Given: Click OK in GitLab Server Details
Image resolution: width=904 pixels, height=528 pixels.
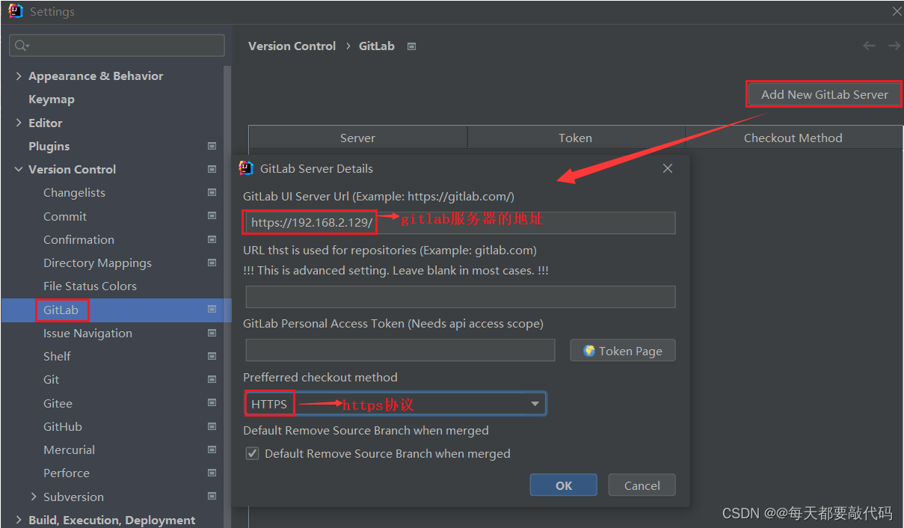Looking at the screenshot, I should pyautogui.click(x=564, y=485).
